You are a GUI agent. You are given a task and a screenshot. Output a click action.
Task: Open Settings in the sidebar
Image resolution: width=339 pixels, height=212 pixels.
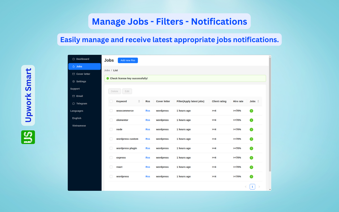[x=84, y=81]
